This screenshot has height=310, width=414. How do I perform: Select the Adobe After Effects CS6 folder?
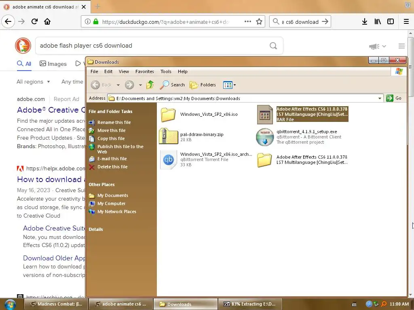302,159
